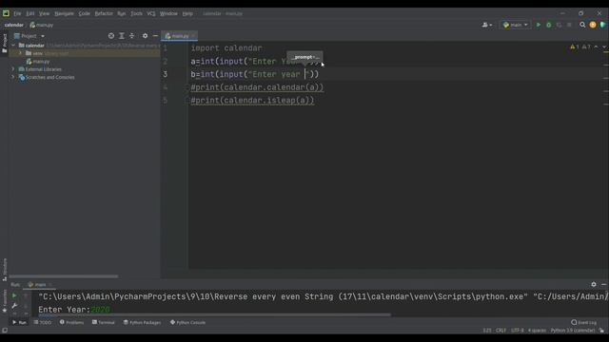Hide the Project tool window
Screen dimensions: 609x342
[x=155, y=36]
